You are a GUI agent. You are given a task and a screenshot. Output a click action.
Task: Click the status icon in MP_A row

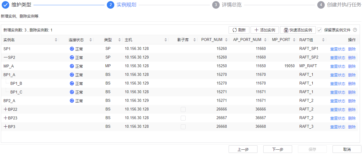click(x=72, y=66)
